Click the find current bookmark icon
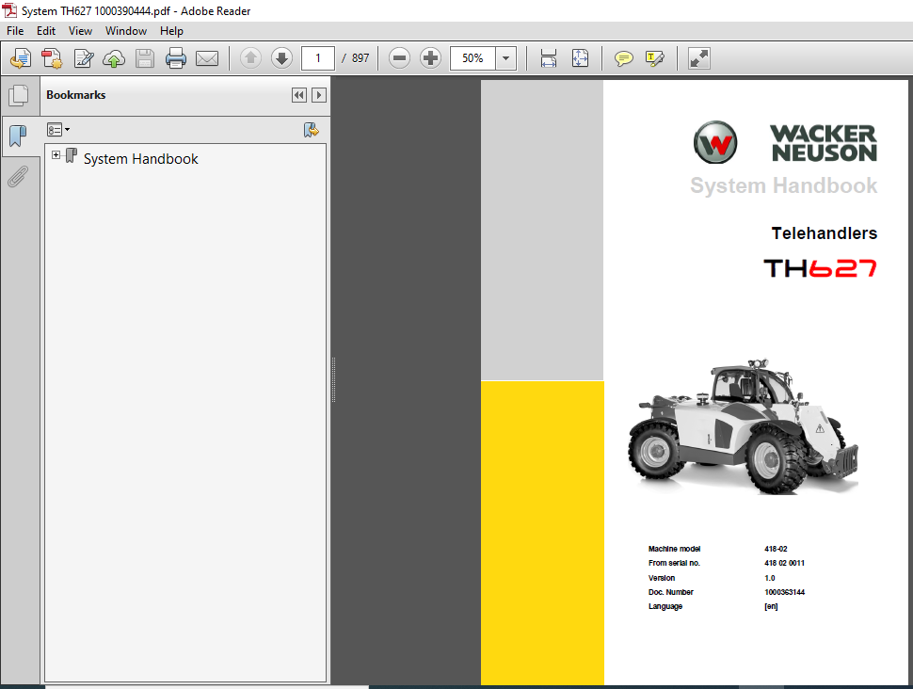The image size is (913, 689). 312,129
